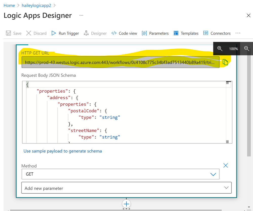Image resolution: width=253 pixels, height=211 pixels.
Task: Expand Add new parameter chevron arrow
Action: pyautogui.click(x=226, y=188)
